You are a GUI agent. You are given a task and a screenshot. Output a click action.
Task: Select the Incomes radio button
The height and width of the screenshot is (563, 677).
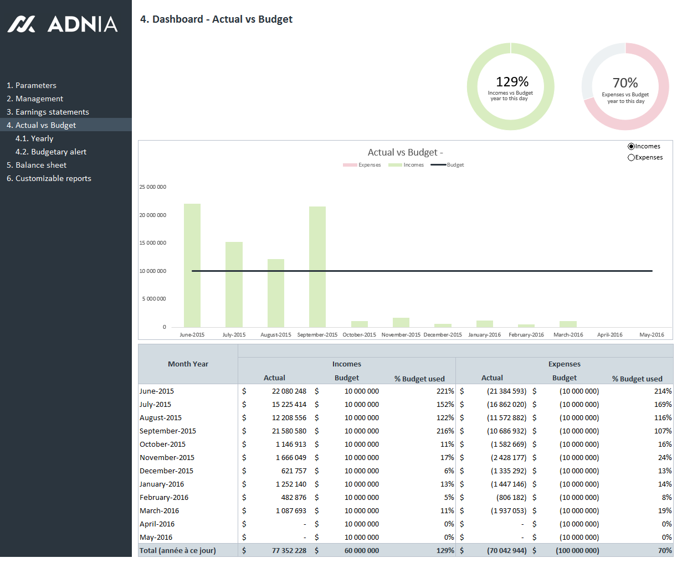pos(631,147)
